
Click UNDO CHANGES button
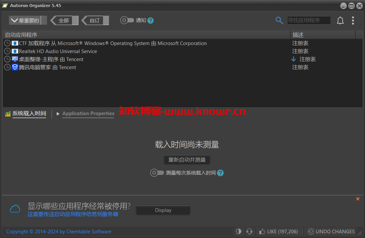click(331, 231)
